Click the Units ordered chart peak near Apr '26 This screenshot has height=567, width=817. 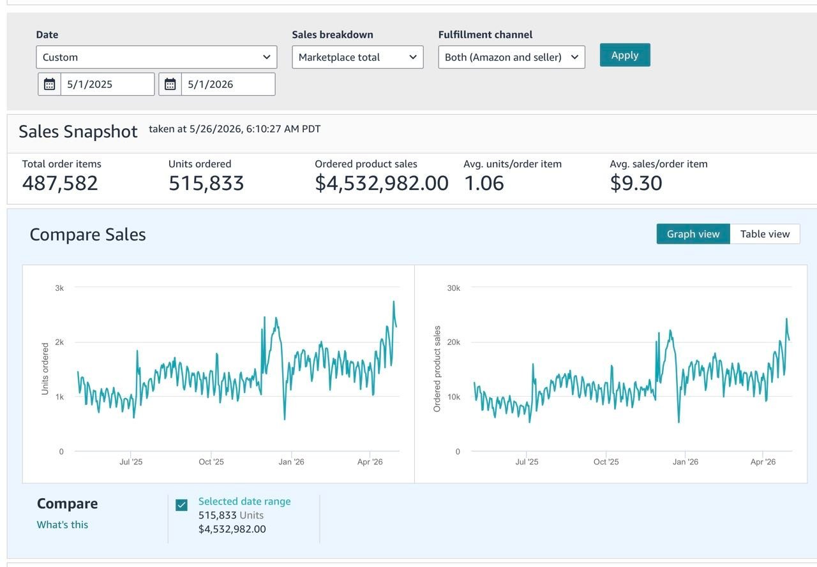(394, 302)
